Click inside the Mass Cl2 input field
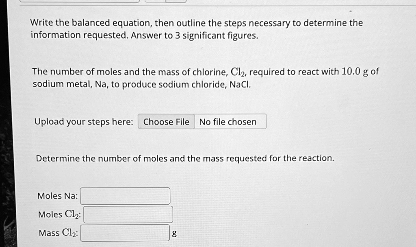The image size is (416, 247). 125,232
